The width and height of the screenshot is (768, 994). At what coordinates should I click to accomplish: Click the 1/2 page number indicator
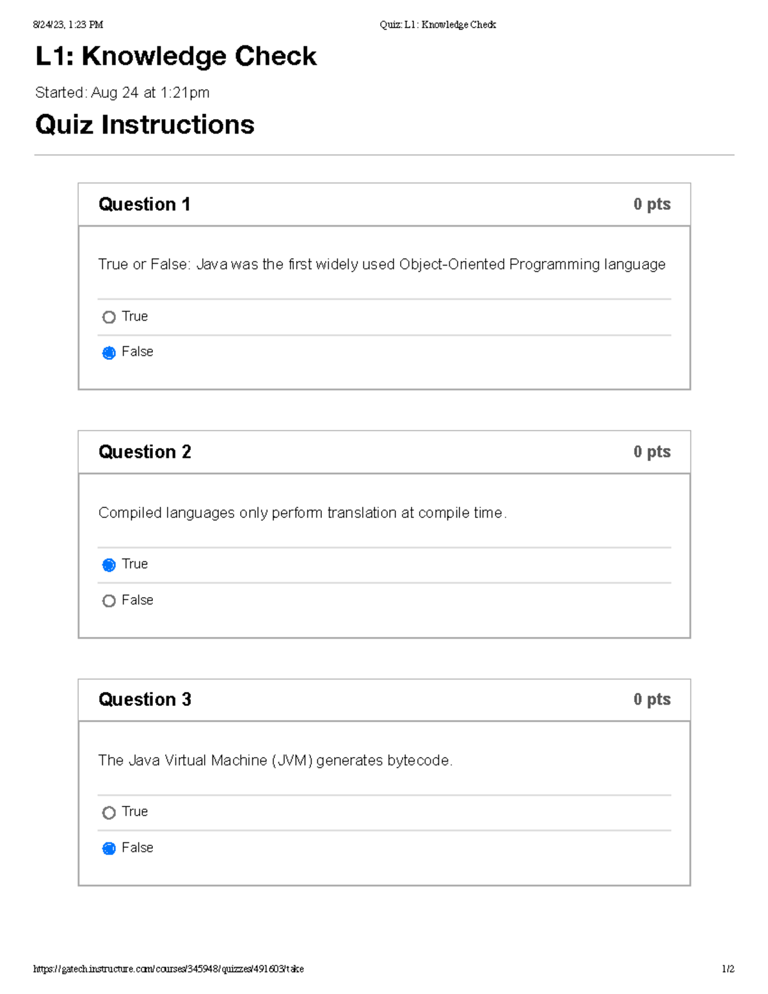(728, 968)
